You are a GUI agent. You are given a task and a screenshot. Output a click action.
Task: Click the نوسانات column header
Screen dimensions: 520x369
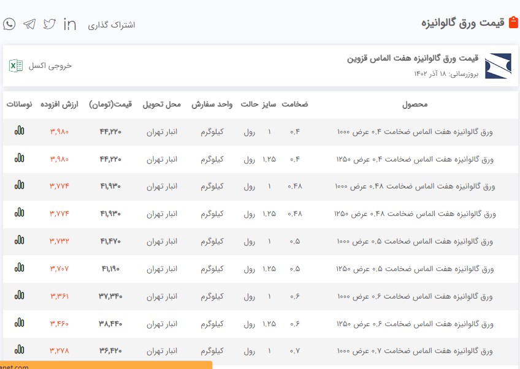20,105
